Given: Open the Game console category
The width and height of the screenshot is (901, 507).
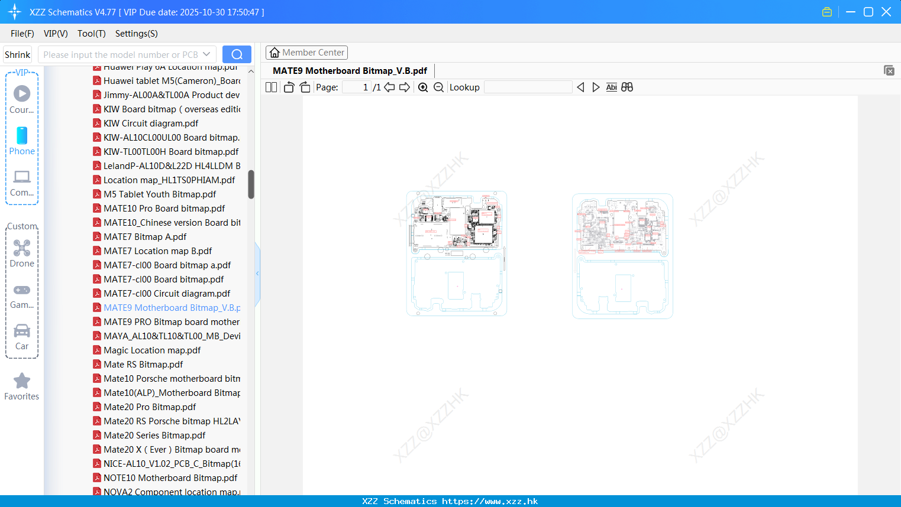Looking at the screenshot, I should 22,295.
